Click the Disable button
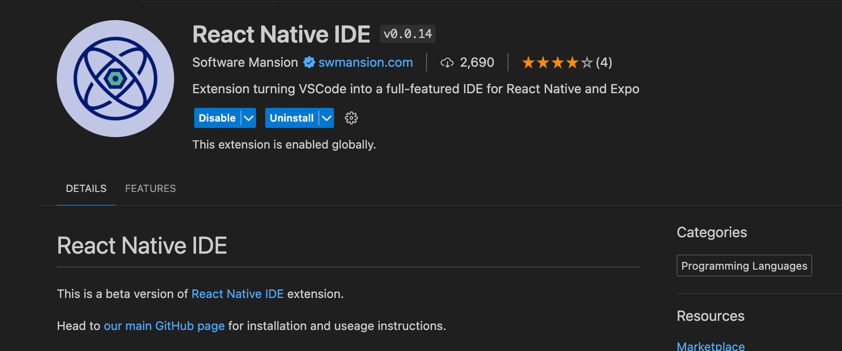The height and width of the screenshot is (351, 842). (217, 118)
